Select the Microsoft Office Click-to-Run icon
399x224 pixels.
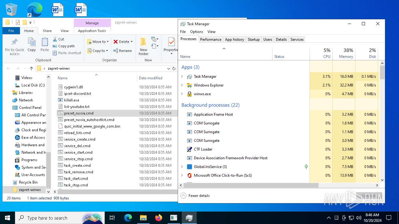(x=189, y=175)
